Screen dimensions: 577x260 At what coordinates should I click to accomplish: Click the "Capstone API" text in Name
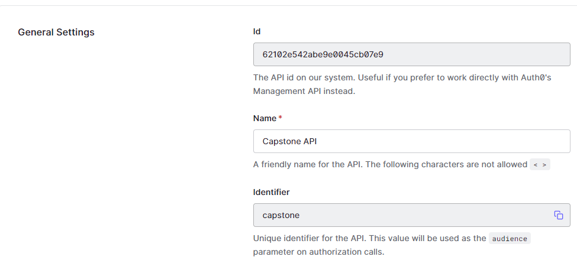(x=290, y=141)
